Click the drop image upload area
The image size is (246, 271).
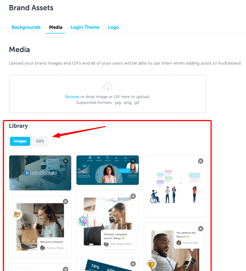point(107,94)
